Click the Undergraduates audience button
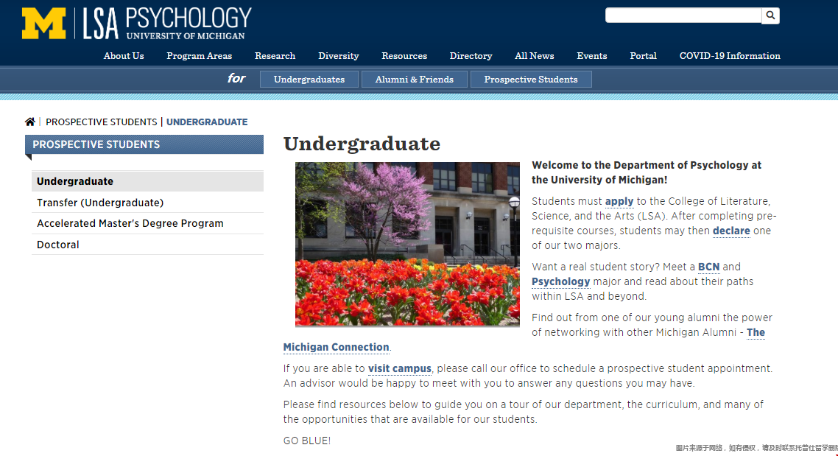 tap(309, 80)
